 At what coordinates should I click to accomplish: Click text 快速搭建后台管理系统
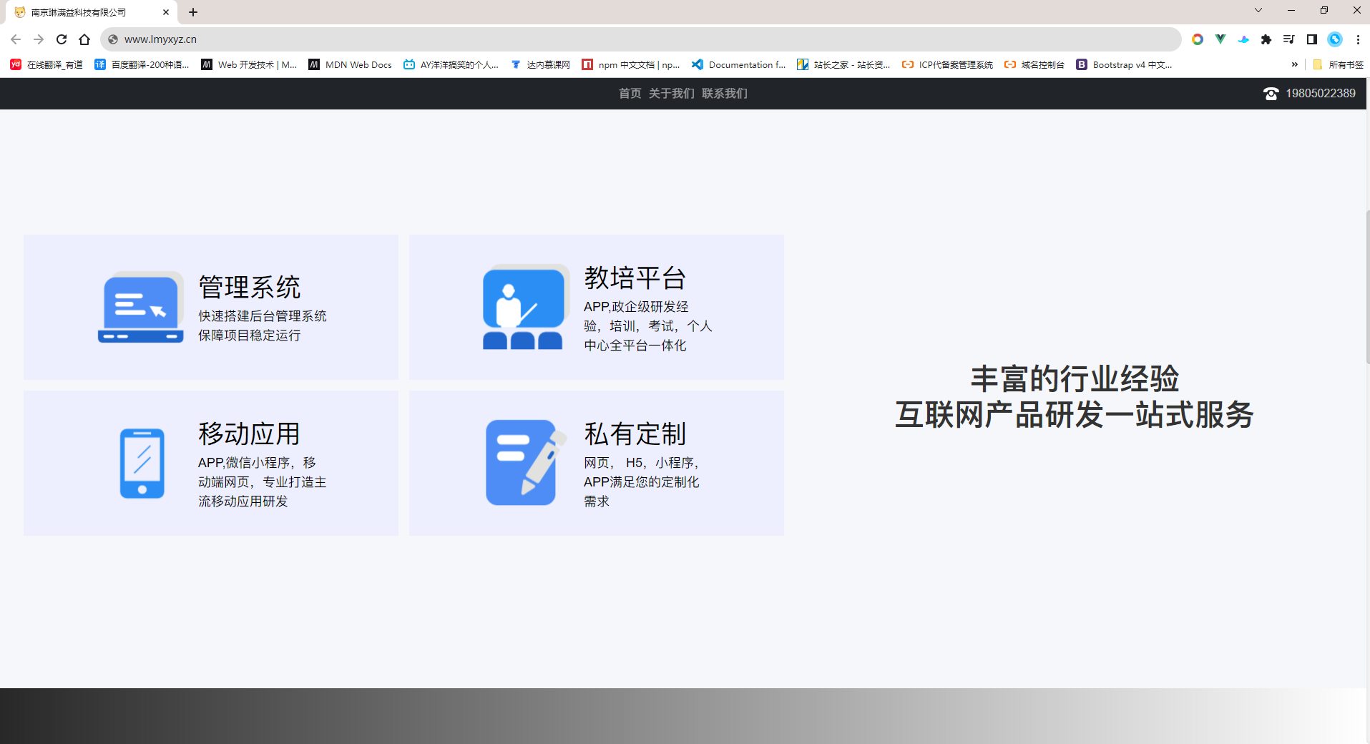pos(263,315)
